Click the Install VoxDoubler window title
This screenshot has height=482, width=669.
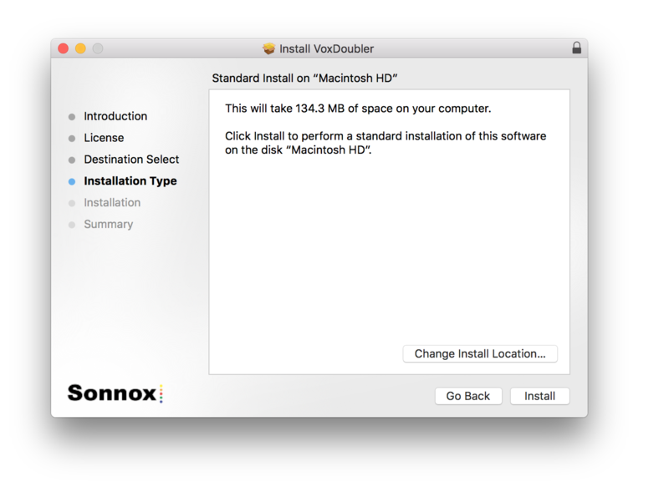326,48
